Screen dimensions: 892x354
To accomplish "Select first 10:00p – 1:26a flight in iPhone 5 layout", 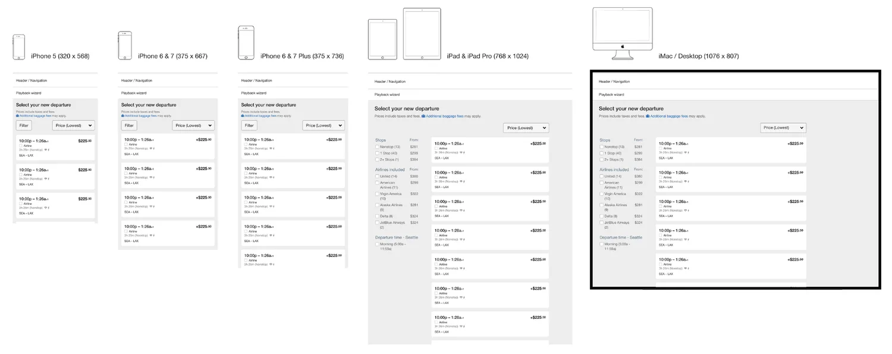I will pyautogui.click(x=55, y=148).
